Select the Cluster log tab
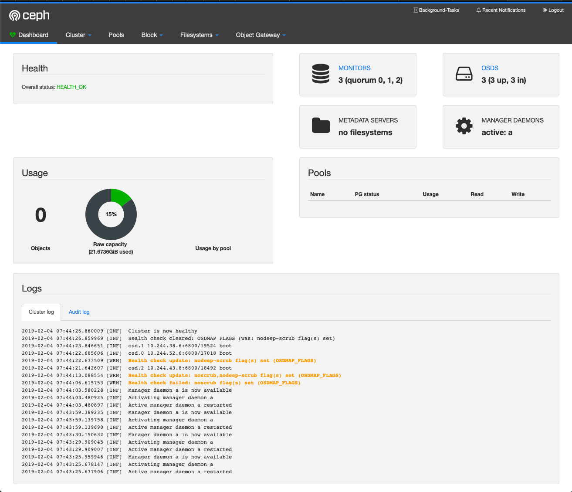This screenshot has width=572, height=492. [x=41, y=312]
